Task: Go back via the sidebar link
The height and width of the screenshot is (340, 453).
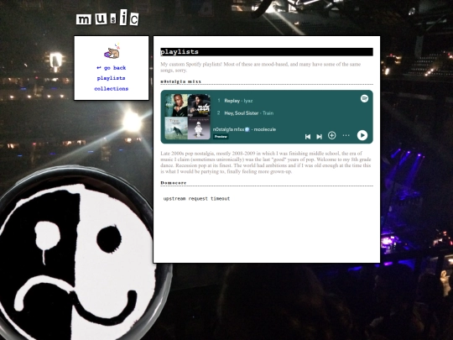Action: pos(112,68)
